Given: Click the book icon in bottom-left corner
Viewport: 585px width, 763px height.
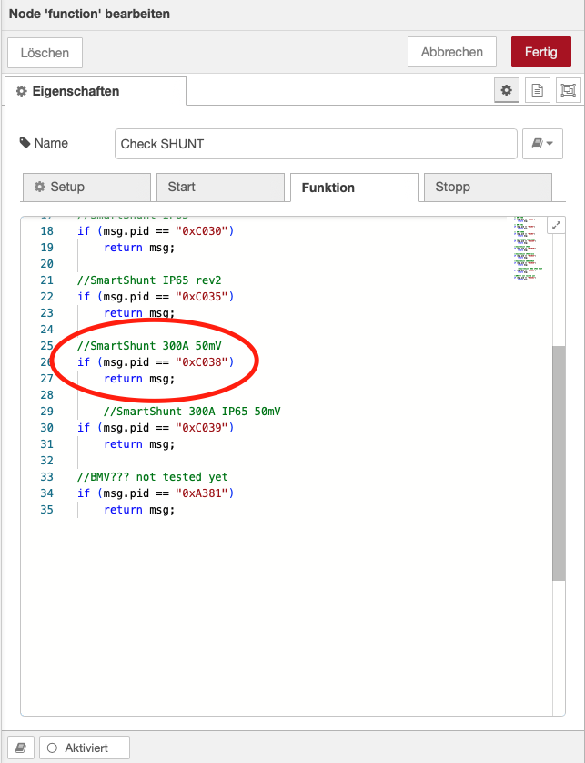Looking at the screenshot, I should click(x=21, y=748).
